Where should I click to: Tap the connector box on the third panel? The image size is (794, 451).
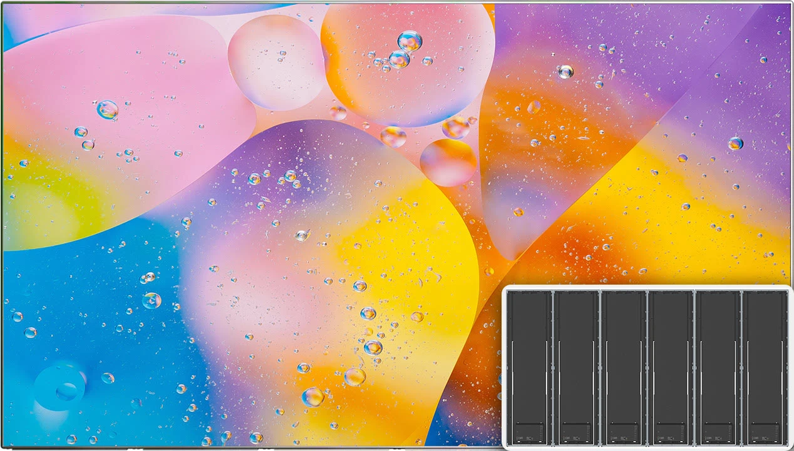coord(623,433)
